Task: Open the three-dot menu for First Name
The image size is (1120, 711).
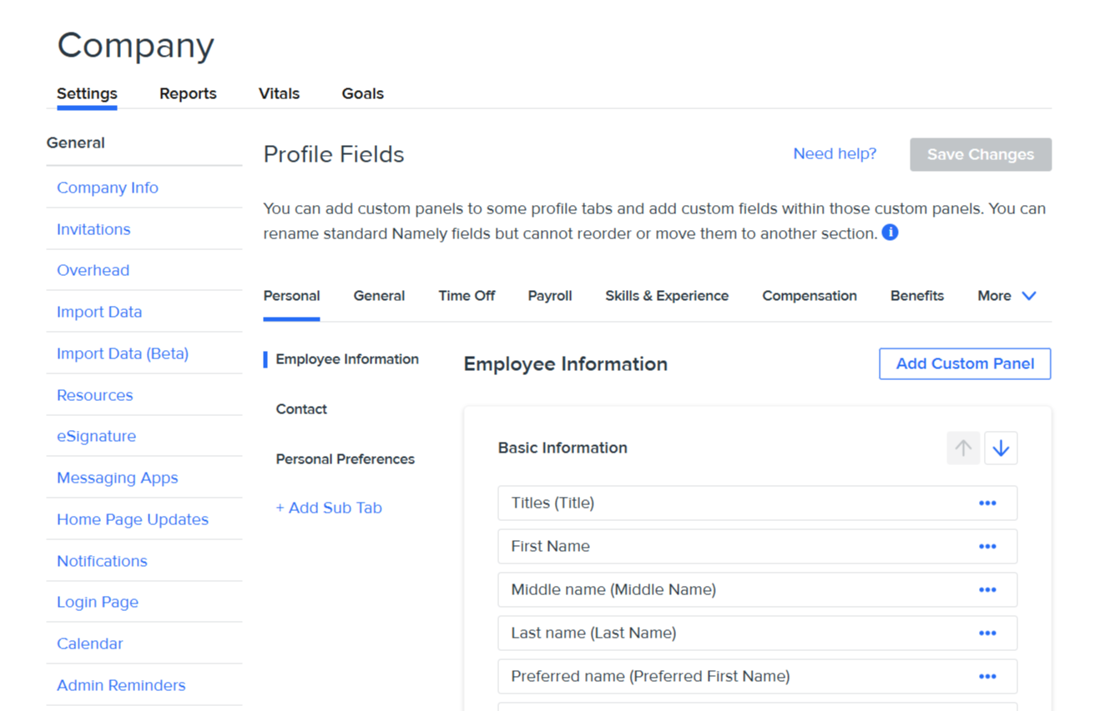Action: [x=987, y=547]
